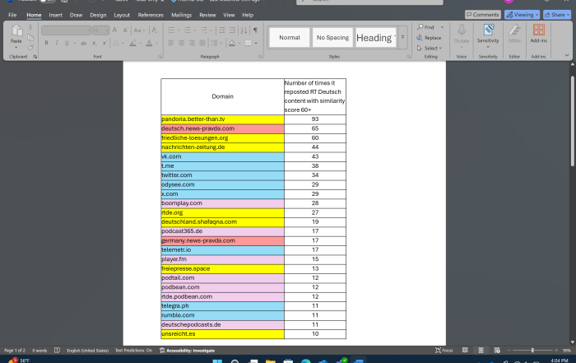
Task: Click the zoom slider handle
Action: [x=532, y=351]
